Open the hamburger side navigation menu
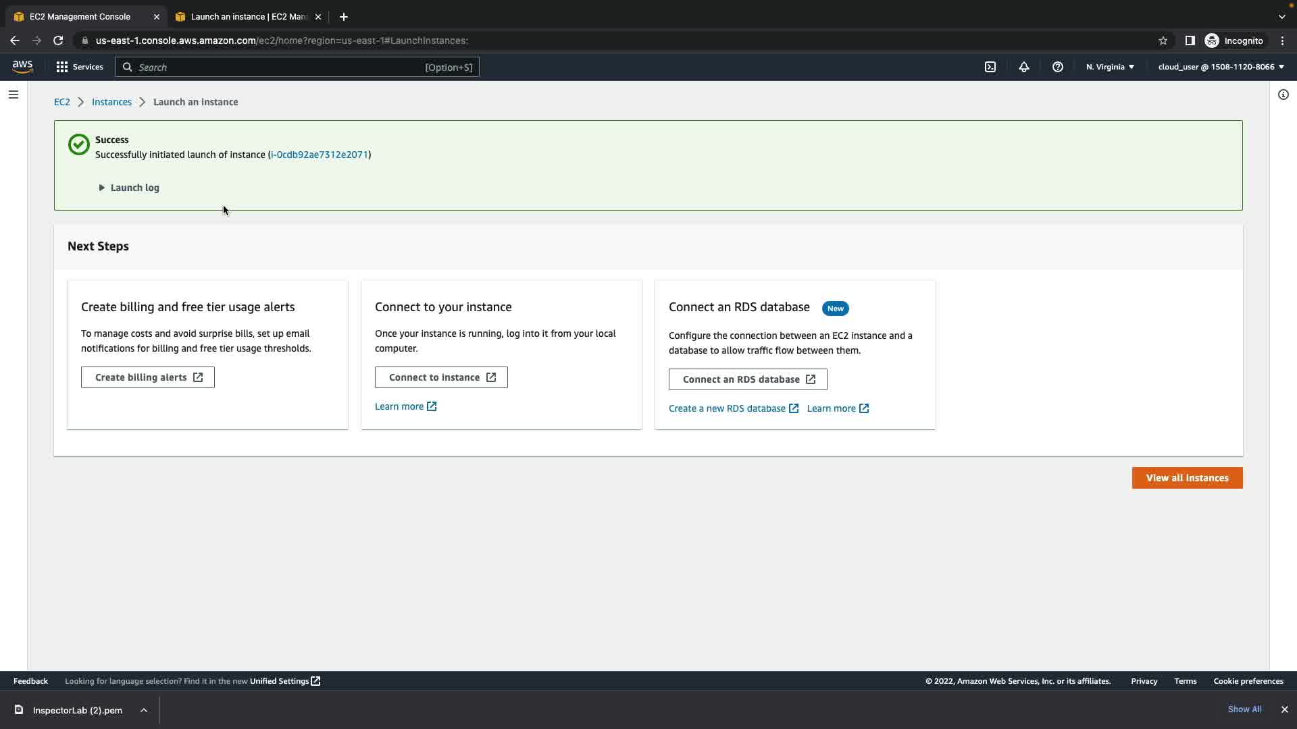Screen dimensions: 1297x729 pyautogui.click(x=13, y=94)
